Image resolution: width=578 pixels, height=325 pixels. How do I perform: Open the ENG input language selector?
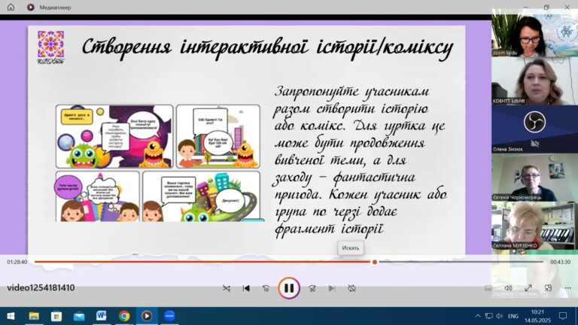pyautogui.click(x=513, y=316)
